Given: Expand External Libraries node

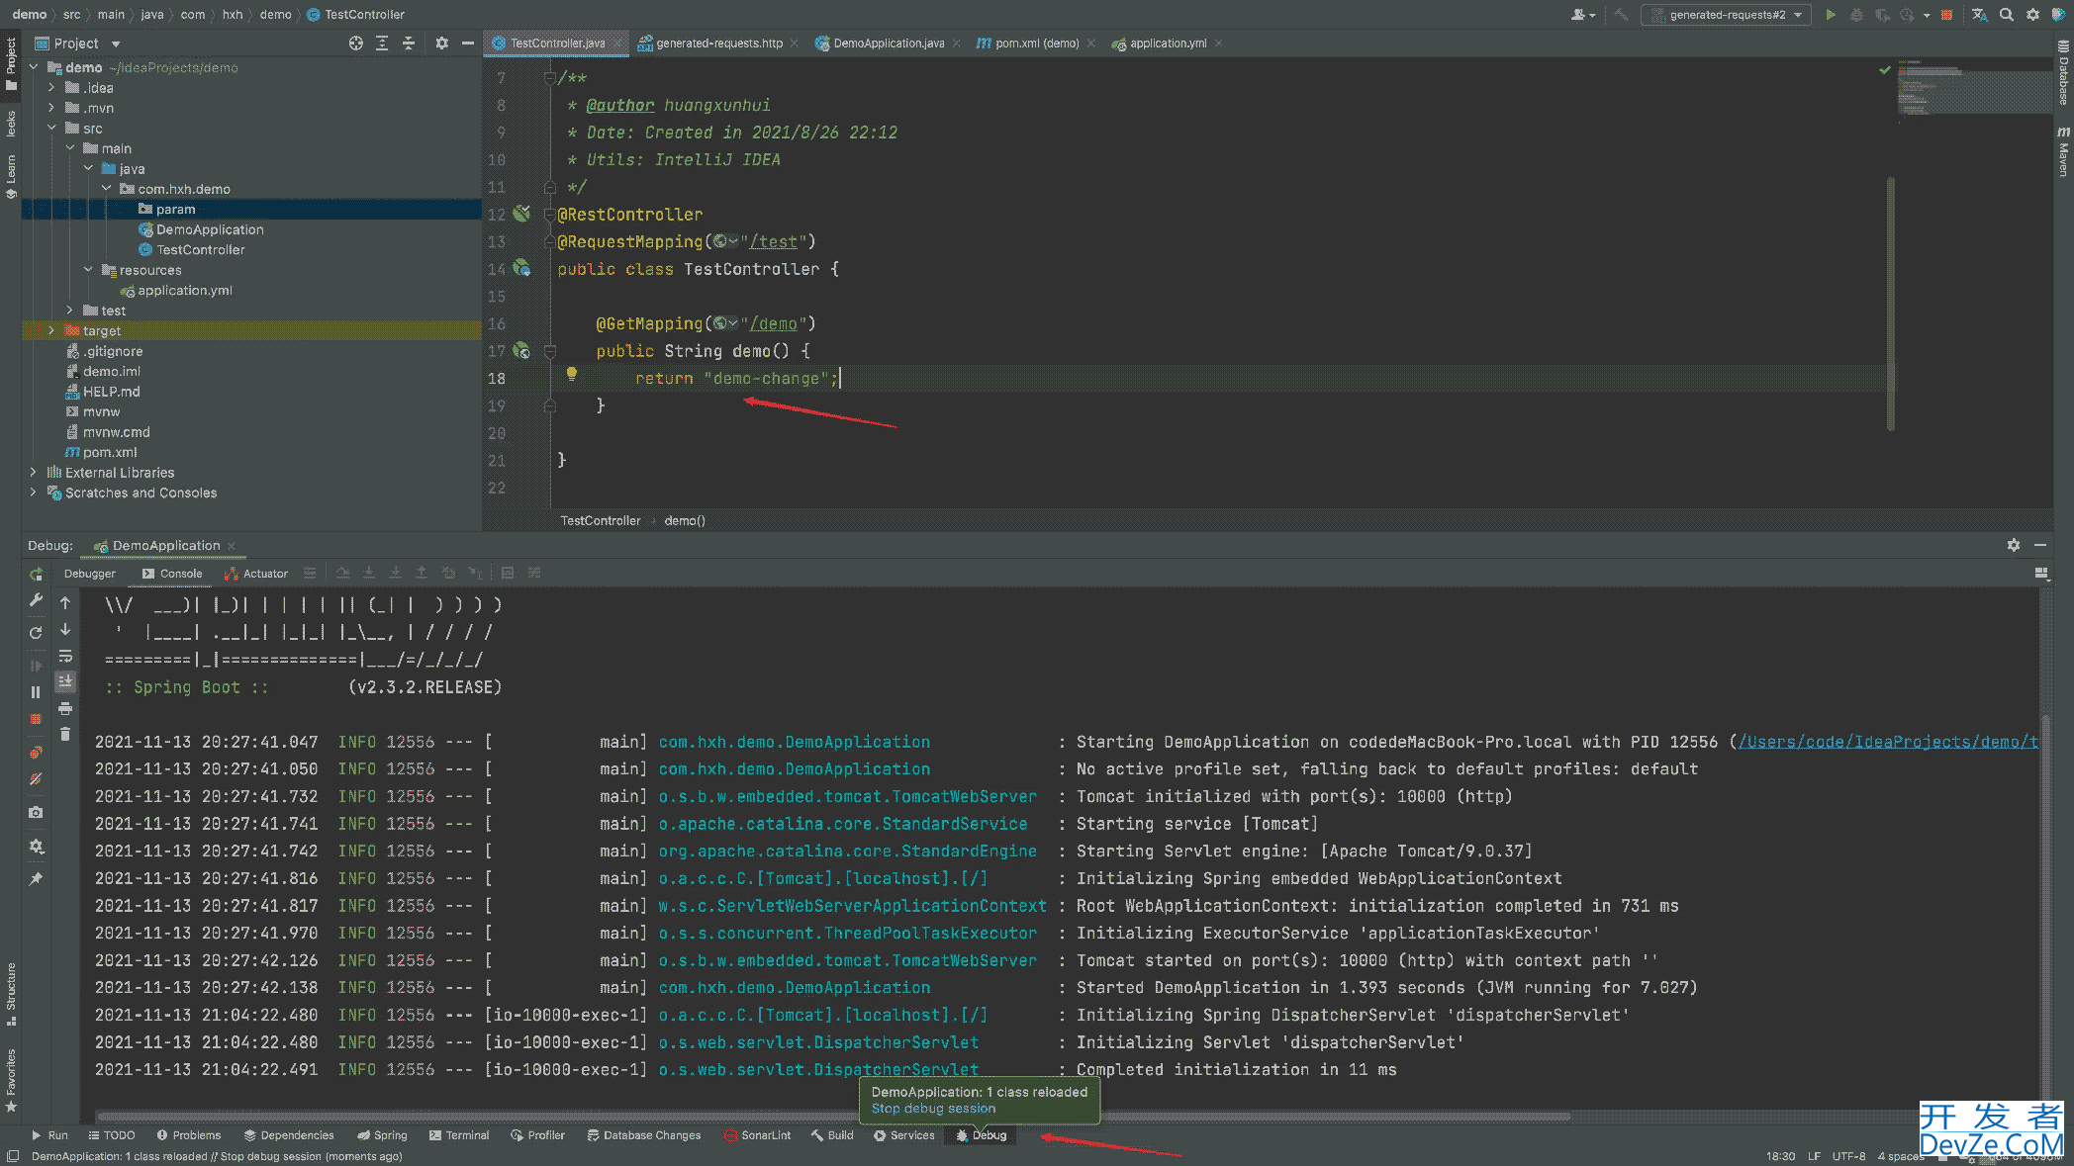Looking at the screenshot, I should tap(33, 473).
